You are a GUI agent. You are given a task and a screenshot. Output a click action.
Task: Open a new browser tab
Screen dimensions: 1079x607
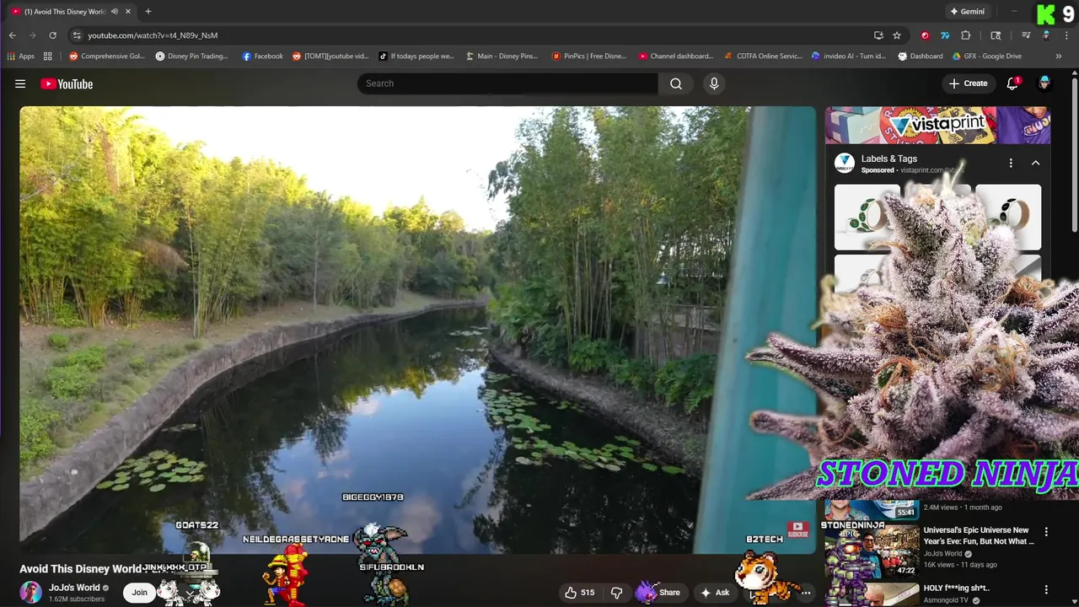[x=148, y=12]
